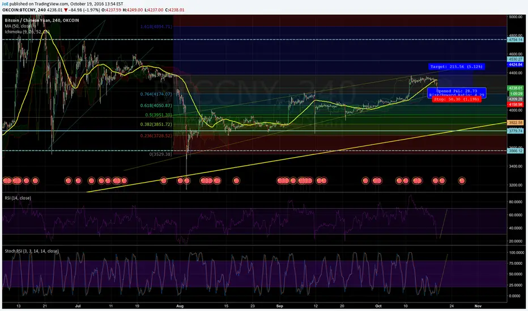Viewport: 528px width, 311px height.
Task: Select the Stoch RSI pane title
Action: click(x=32, y=251)
